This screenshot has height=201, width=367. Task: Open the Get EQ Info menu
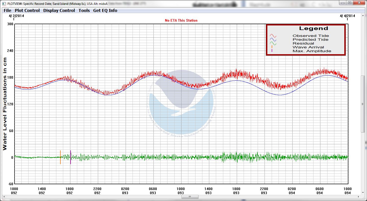105,10
